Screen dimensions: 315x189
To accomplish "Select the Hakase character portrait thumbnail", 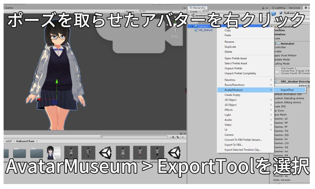I will point(54,153).
